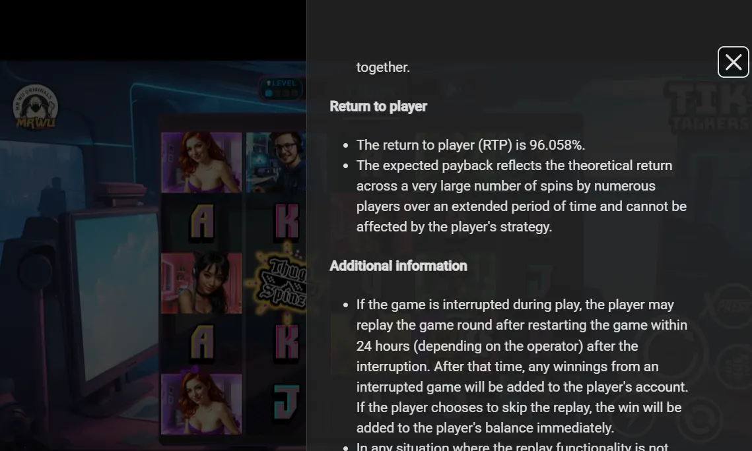The width and height of the screenshot is (752, 451).
Task: Click the teal J card symbol
Action: click(x=287, y=403)
